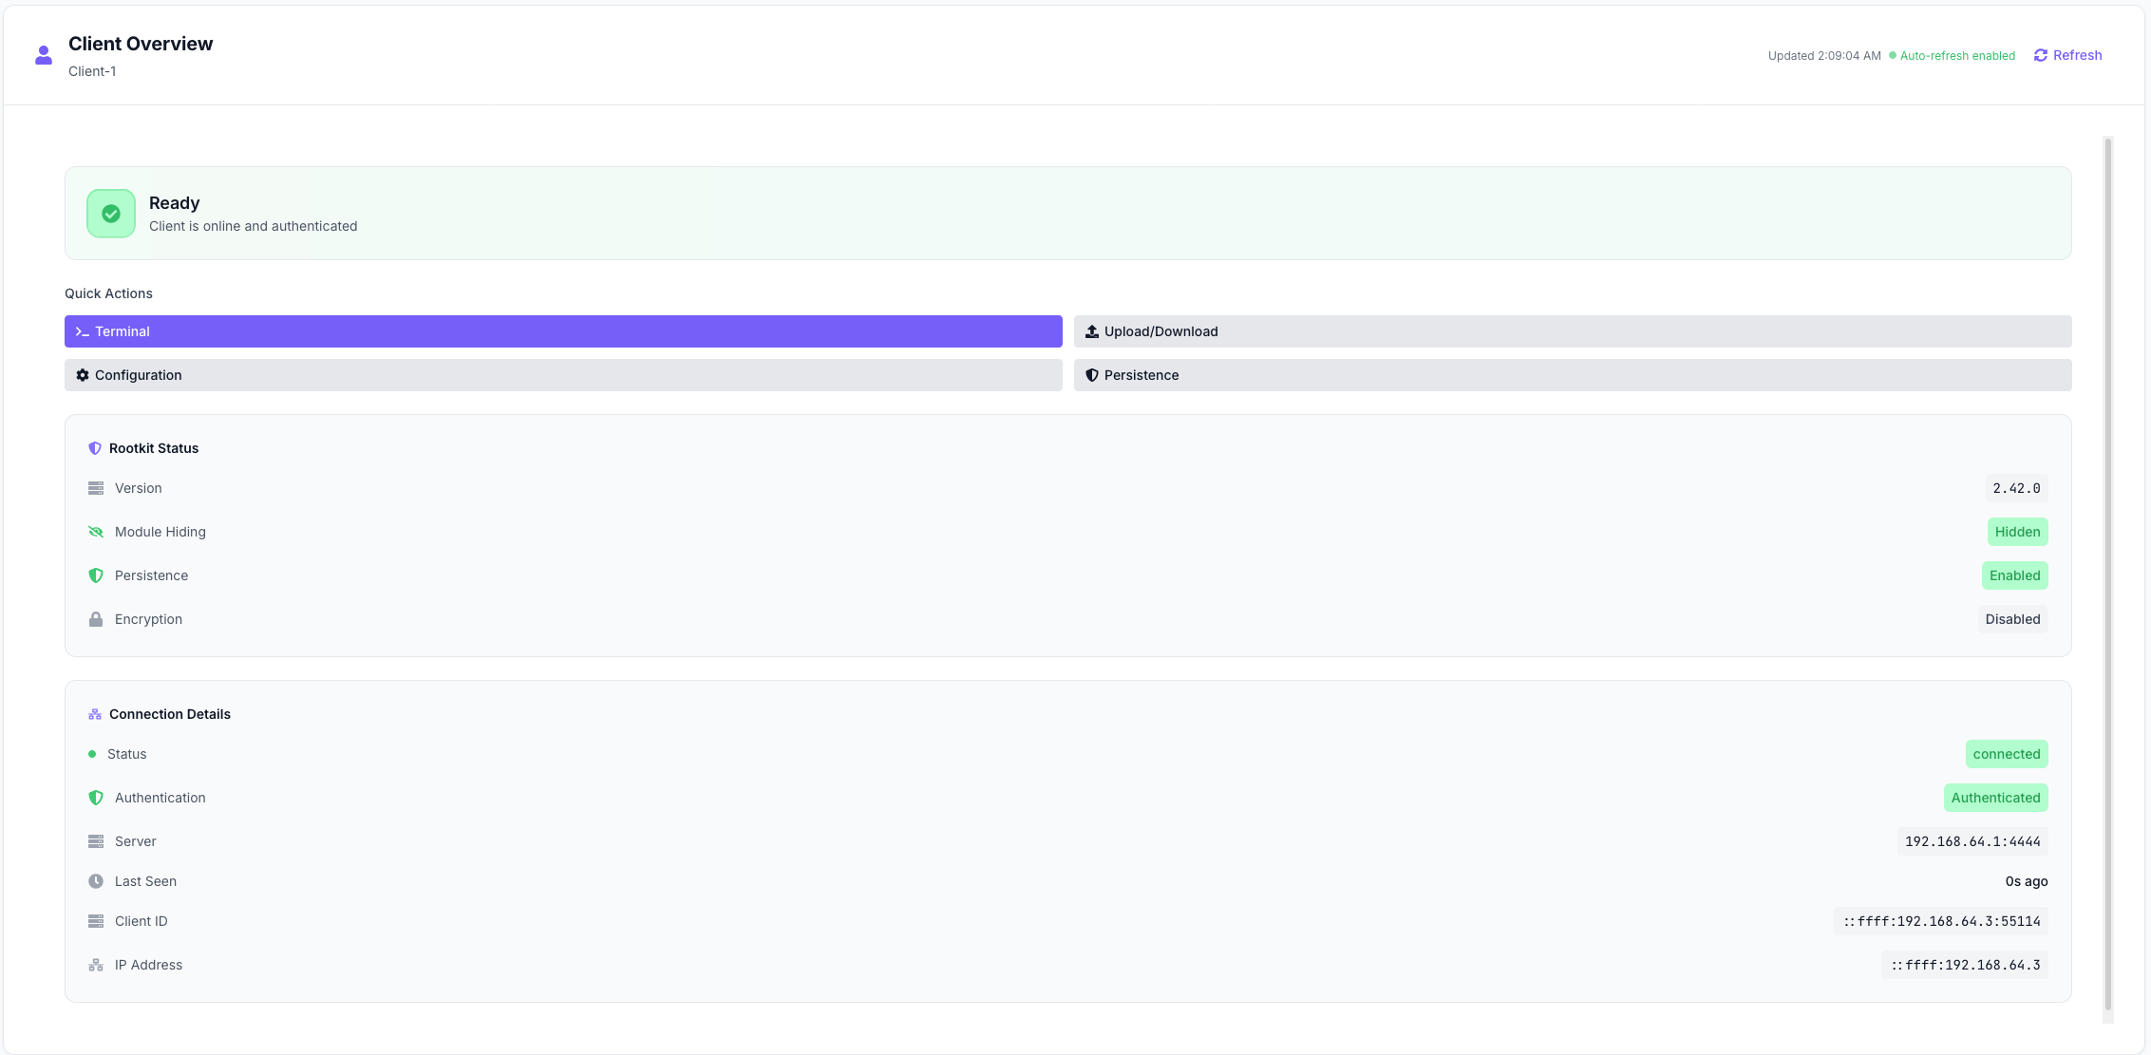Click the green shield icon in Rootkit Status Persistence row
The height and width of the screenshot is (1055, 2151).
tap(96, 575)
